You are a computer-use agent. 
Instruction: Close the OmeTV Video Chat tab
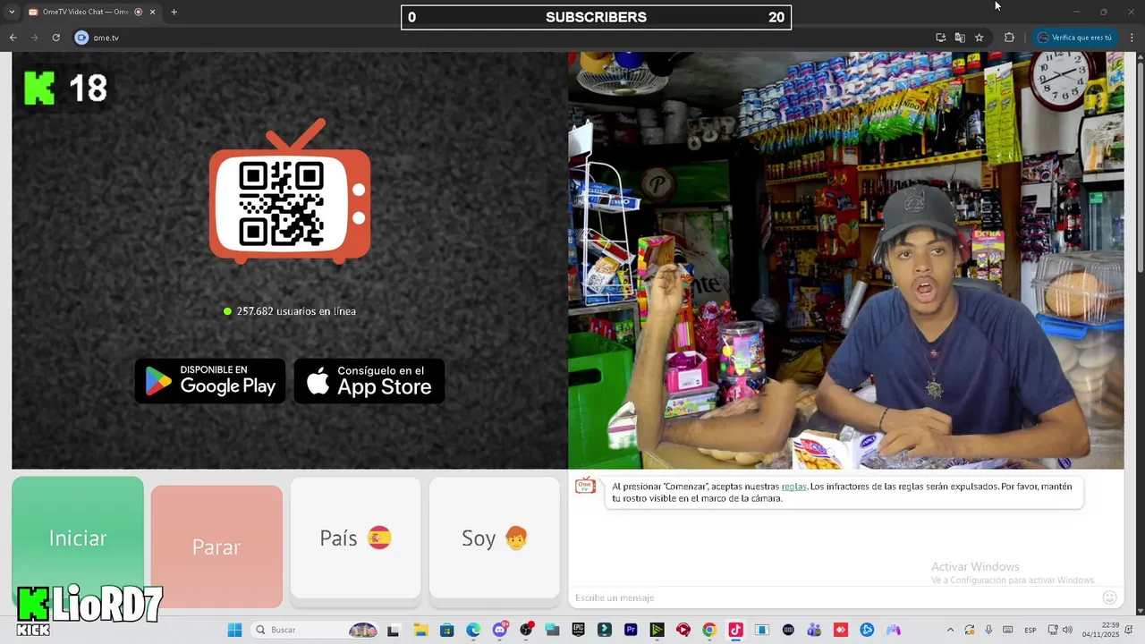tap(152, 12)
